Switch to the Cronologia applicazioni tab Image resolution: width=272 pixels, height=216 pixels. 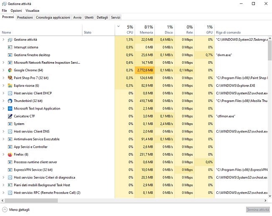[53, 17]
